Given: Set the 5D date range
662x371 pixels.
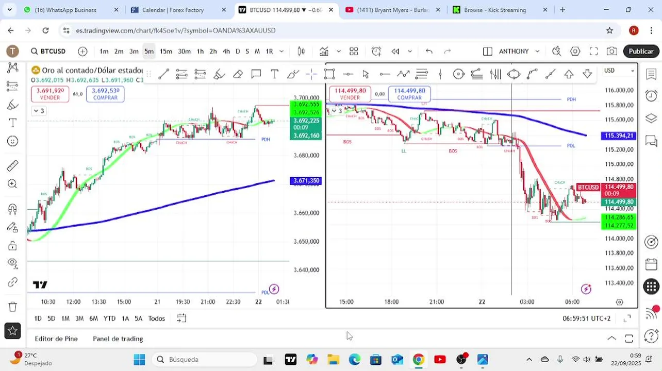Looking at the screenshot, I should pyautogui.click(x=51, y=318).
